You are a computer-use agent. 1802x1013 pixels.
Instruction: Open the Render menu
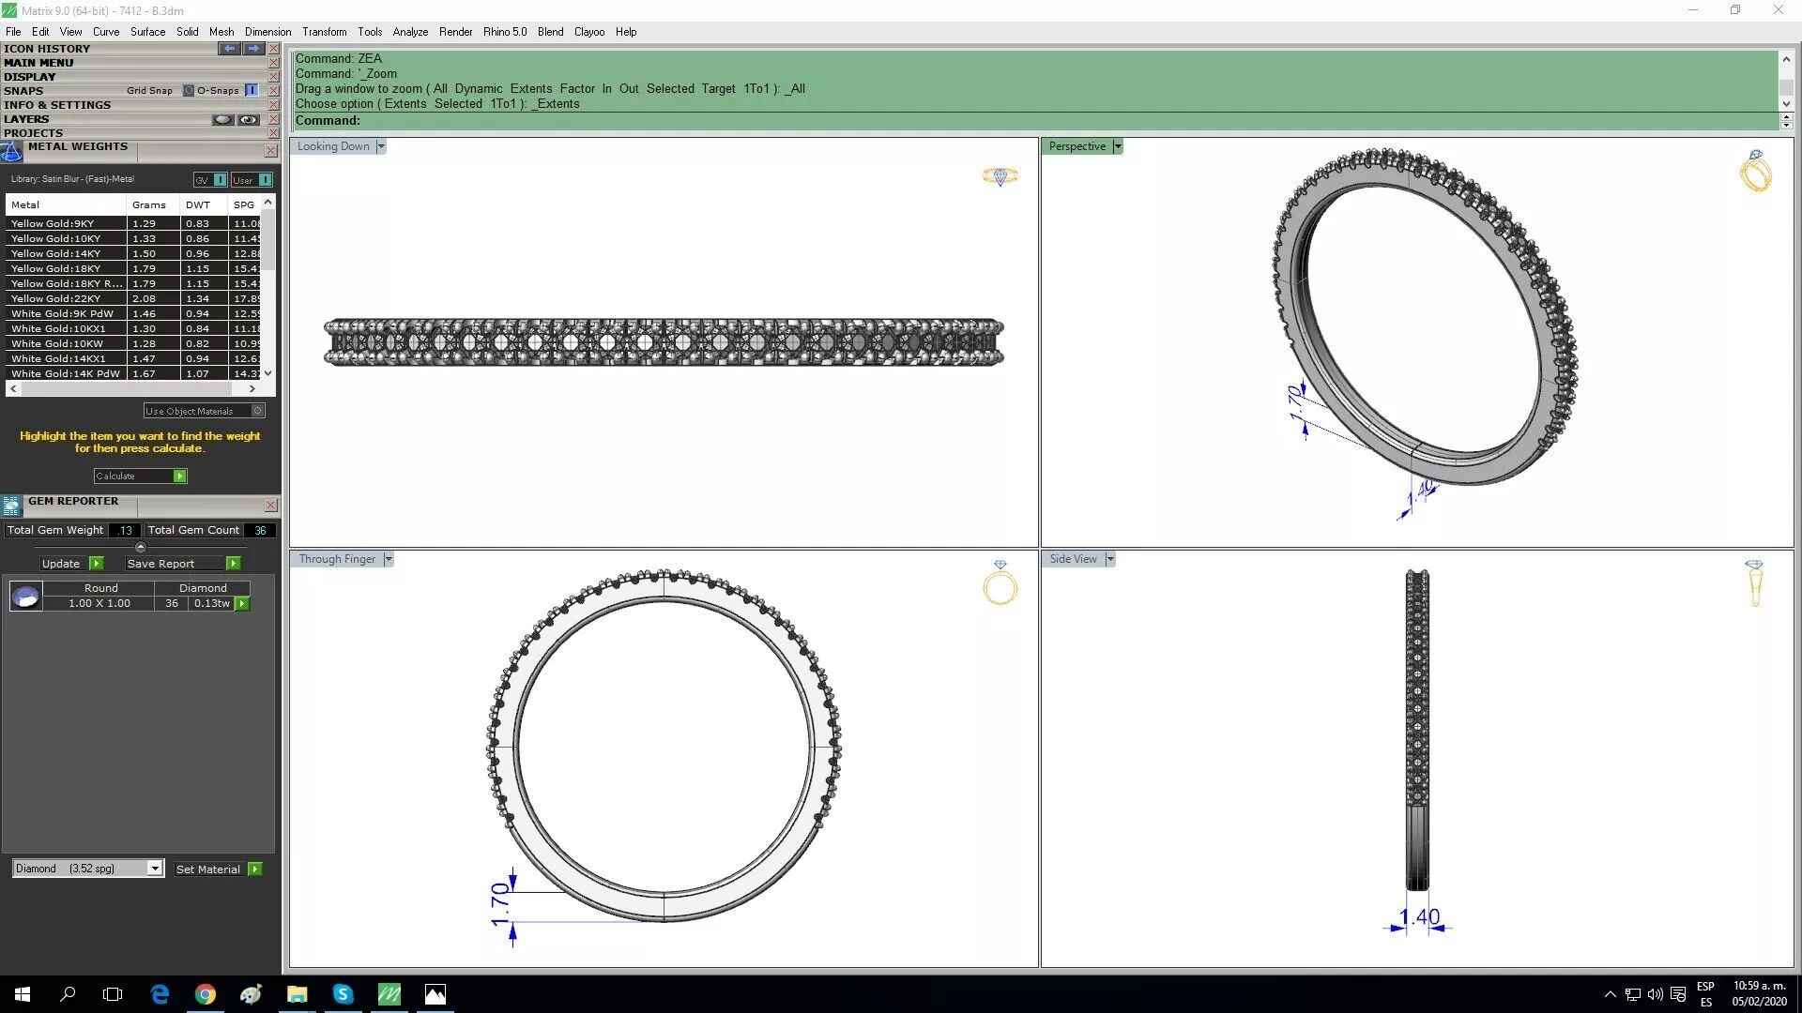[455, 32]
